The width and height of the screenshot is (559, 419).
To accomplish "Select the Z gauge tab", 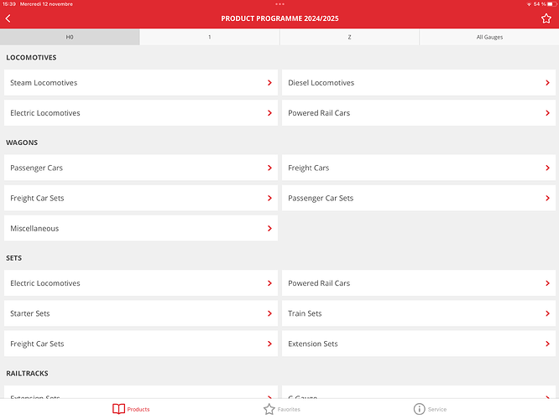I will (x=349, y=37).
